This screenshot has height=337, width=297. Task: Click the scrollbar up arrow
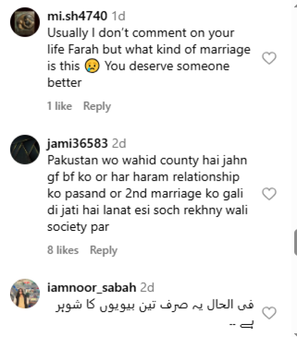point(296,6)
